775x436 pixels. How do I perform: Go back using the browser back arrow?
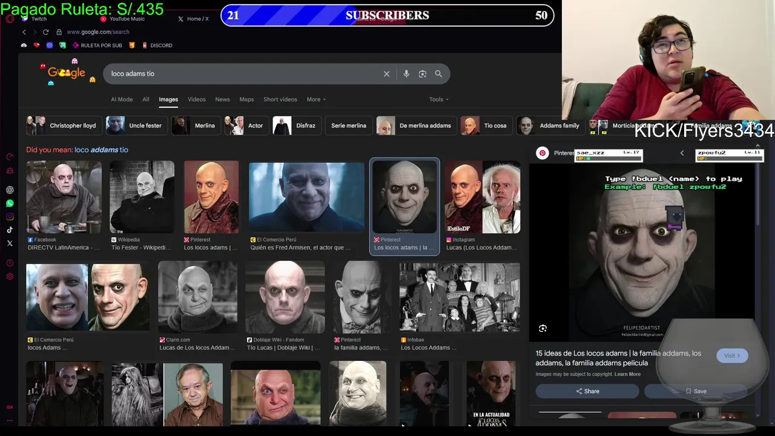point(24,32)
